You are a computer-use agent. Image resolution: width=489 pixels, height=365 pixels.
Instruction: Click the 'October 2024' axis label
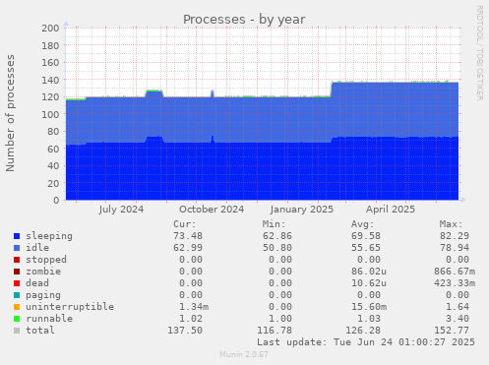(x=212, y=210)
